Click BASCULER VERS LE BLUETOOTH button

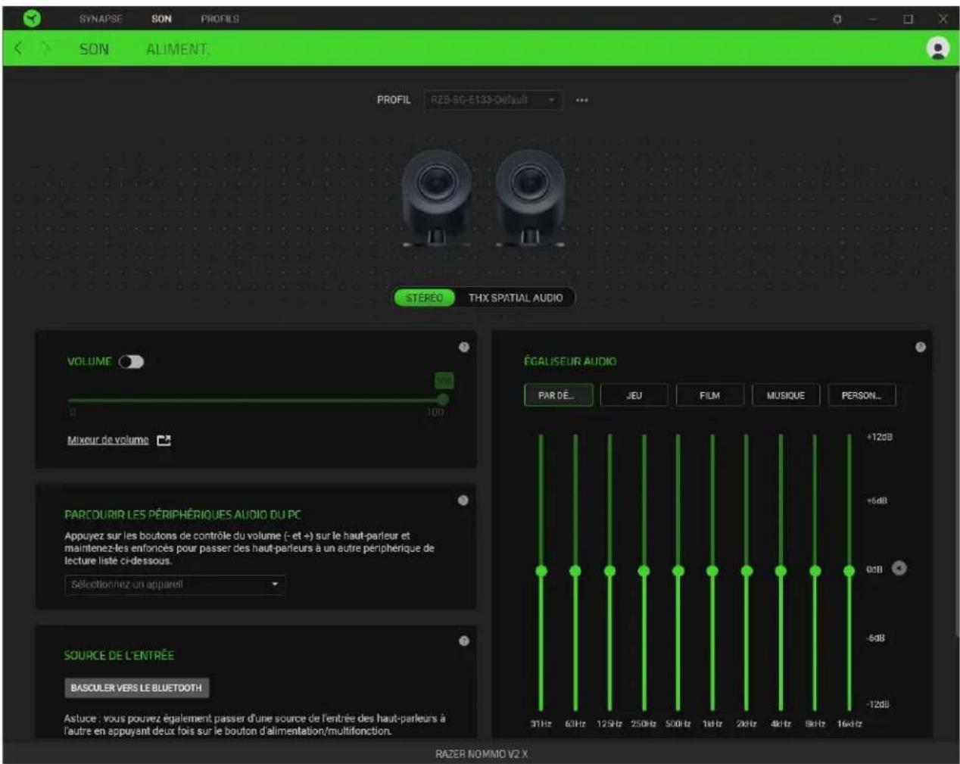[136, 688]
